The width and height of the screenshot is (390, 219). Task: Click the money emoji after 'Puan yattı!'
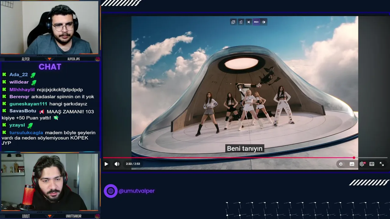(55, 118)
